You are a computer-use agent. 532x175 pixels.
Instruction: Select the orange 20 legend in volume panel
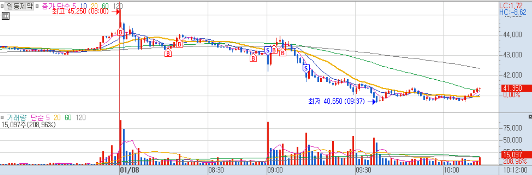[x=57, y=118]
